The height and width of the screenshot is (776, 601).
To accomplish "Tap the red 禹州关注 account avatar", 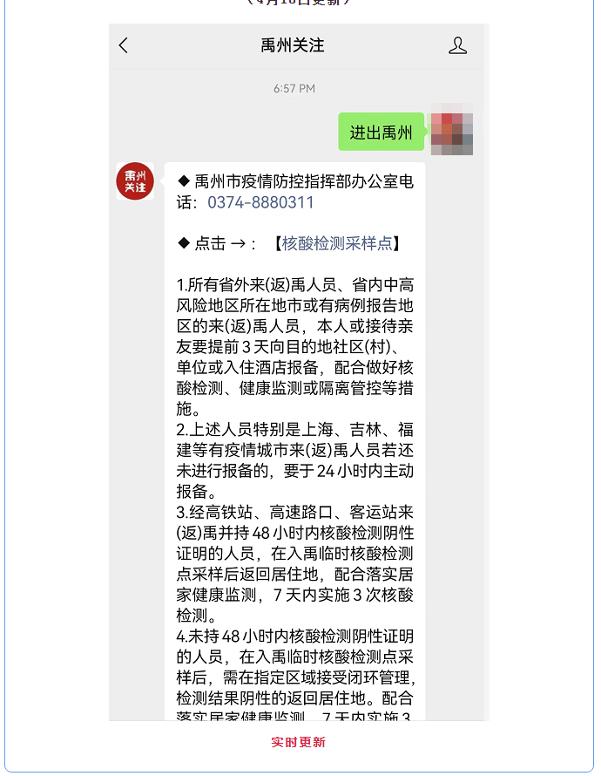I will click(135, 181).
